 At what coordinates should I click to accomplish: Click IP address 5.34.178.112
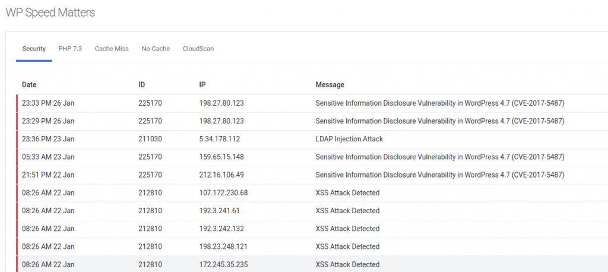219,139
